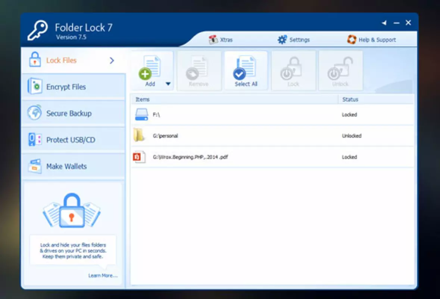Screen dimensions: 440x299
Task: Click the Xtras toolbox icon
Action: pos(213,40)
